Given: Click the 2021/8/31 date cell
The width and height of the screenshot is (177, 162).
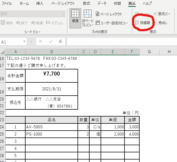Looking at the screenshot, I should 52,89.
